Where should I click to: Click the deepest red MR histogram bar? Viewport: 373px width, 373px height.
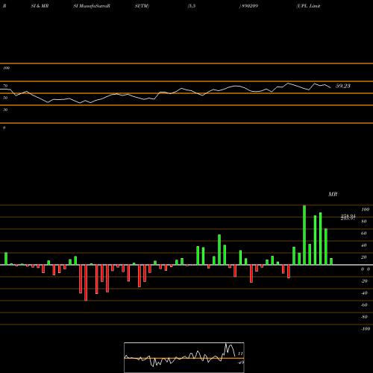pos(86,283)
